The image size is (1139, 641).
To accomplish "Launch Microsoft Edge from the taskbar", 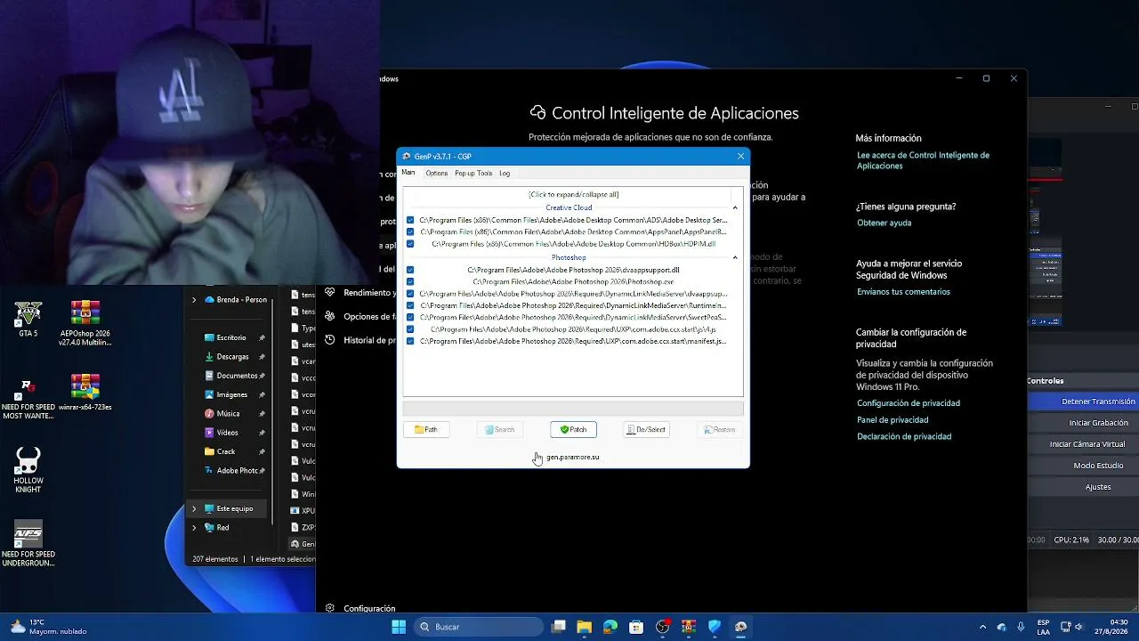I will pos(610,627).
